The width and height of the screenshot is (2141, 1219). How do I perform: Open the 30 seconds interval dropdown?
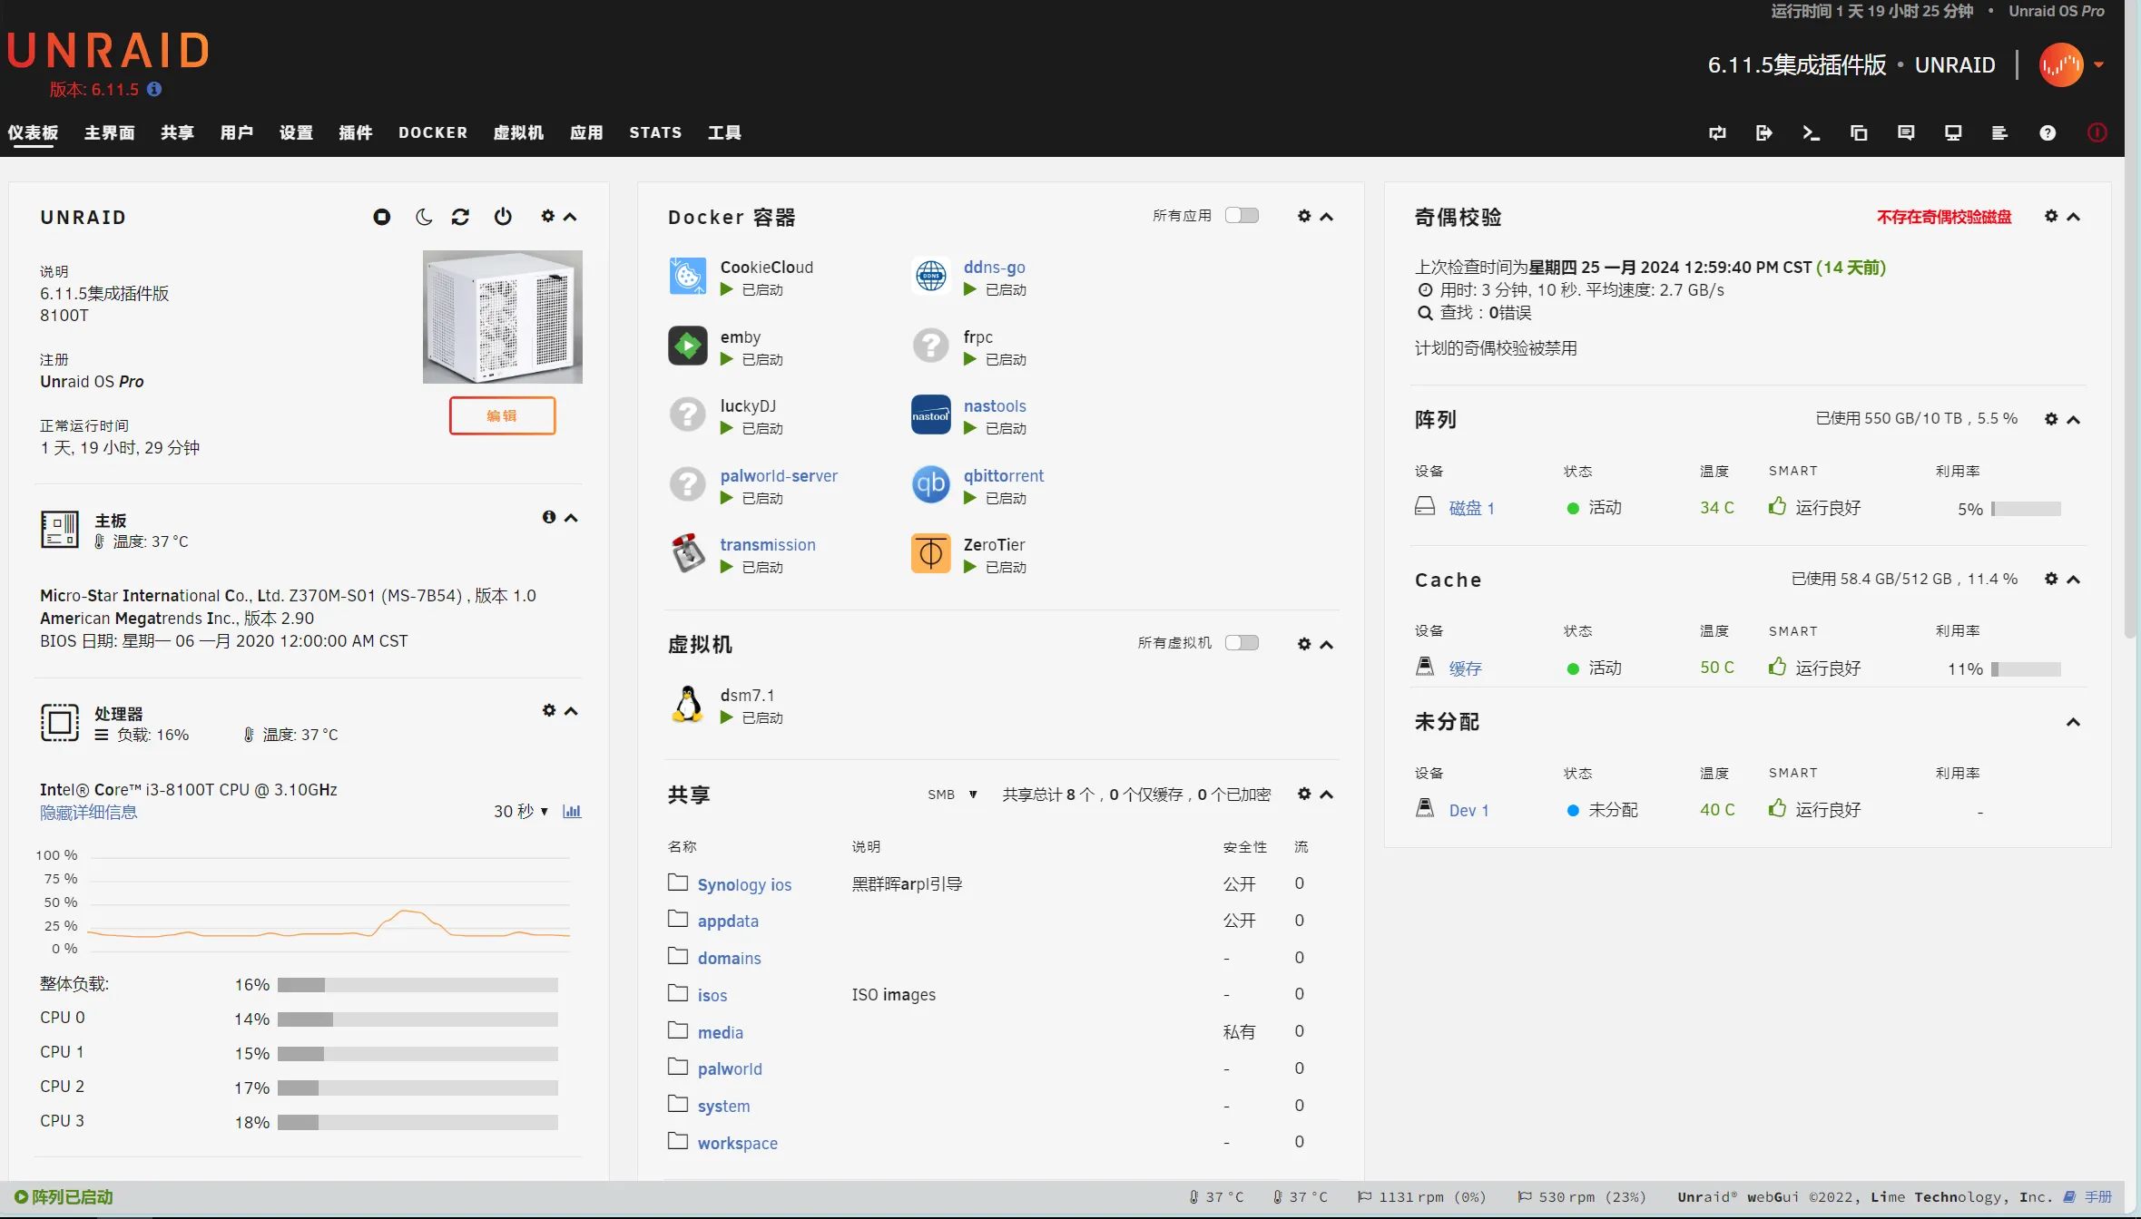[x=521, y=811]
